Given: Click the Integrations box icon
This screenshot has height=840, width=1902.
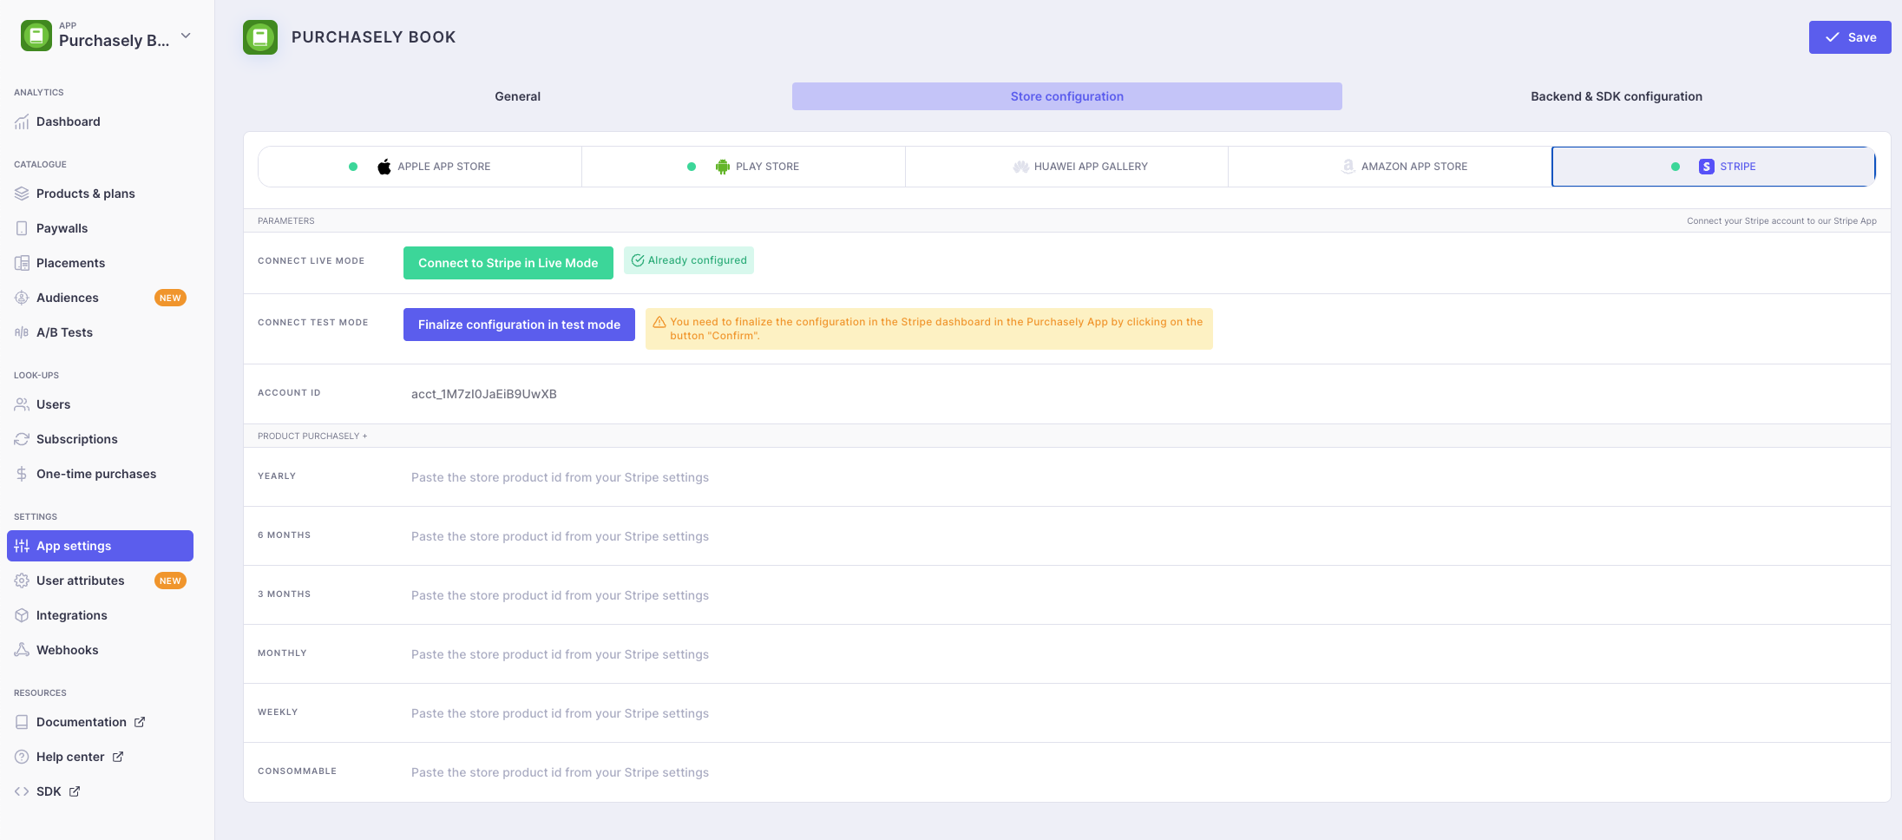Looking at the screenshot, I should [x=22, y=615].
